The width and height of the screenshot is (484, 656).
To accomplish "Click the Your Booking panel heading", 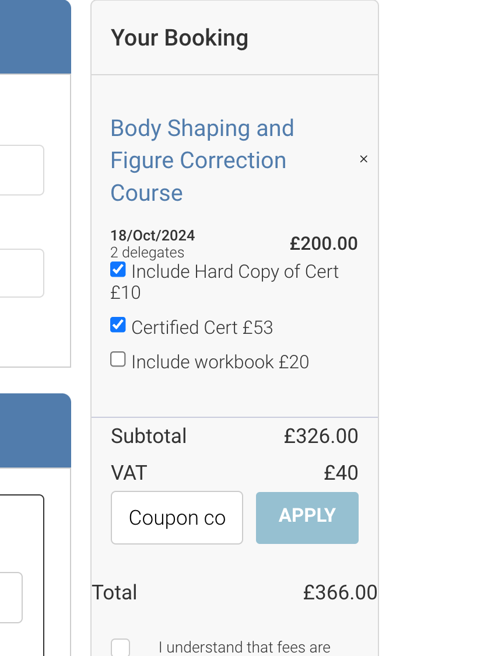I will (x=180, y=38).
